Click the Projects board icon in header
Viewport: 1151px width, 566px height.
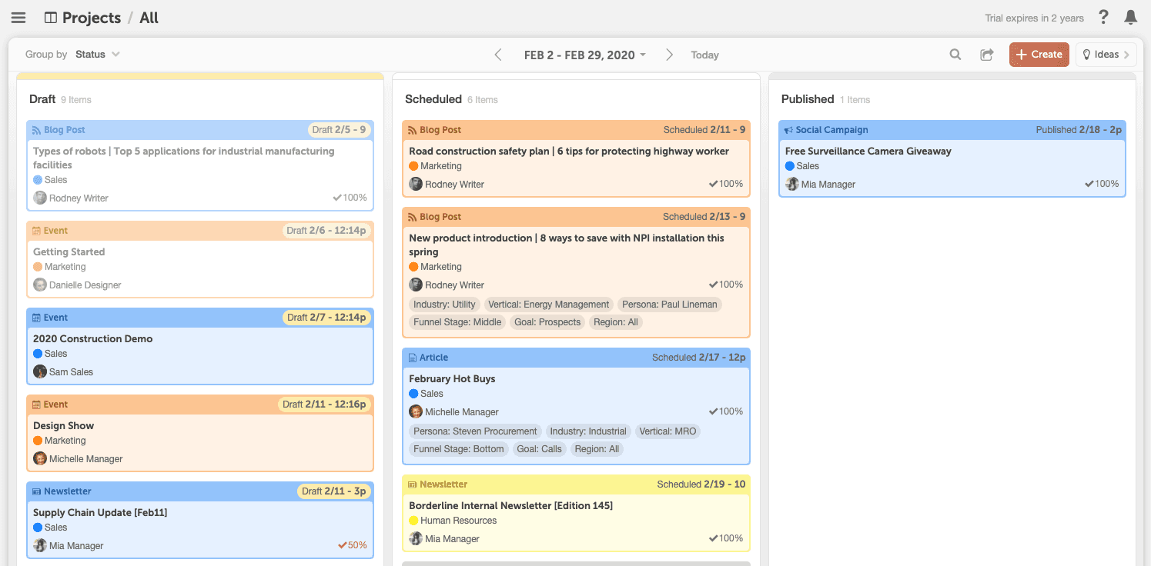pos(51,18)
